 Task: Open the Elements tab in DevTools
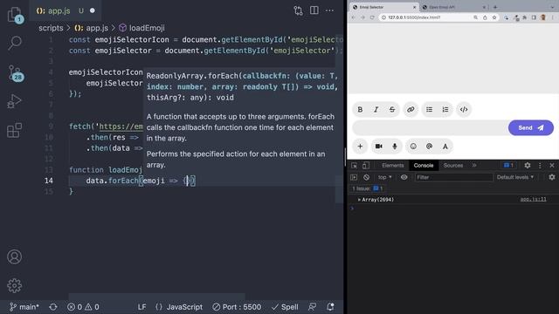(x=393, y=165)
